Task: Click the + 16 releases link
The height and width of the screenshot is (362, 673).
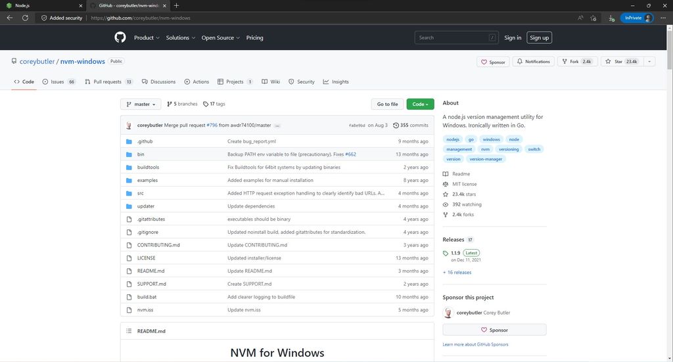Action: [x=457, y=273]
